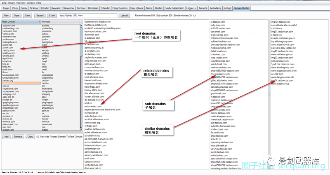This screenshot has height=175, width=330.
Task: Switch to the Repeater tab
Action: [x=56, y=8]
